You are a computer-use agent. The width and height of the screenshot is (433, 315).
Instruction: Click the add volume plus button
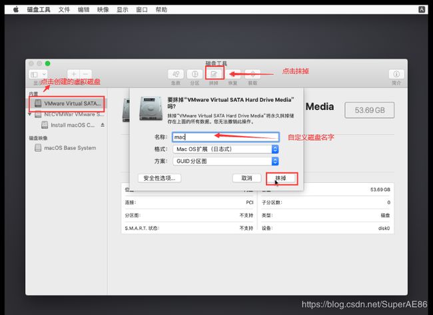[x=74, y=74]
